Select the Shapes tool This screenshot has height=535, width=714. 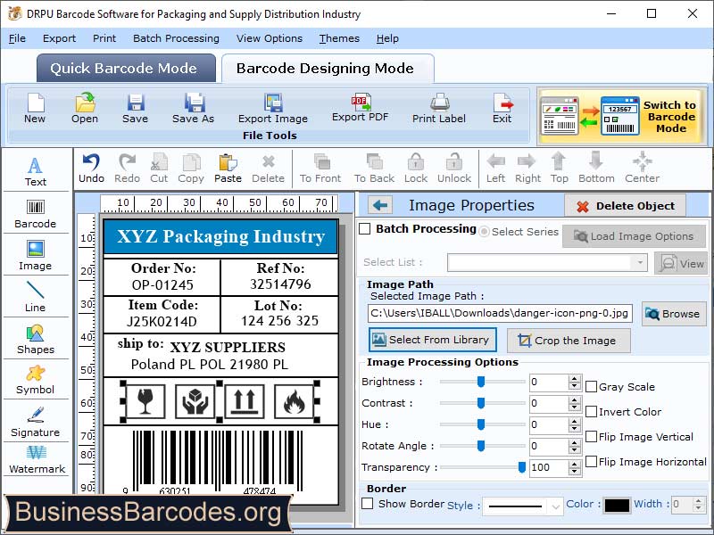tap(36, 339)
